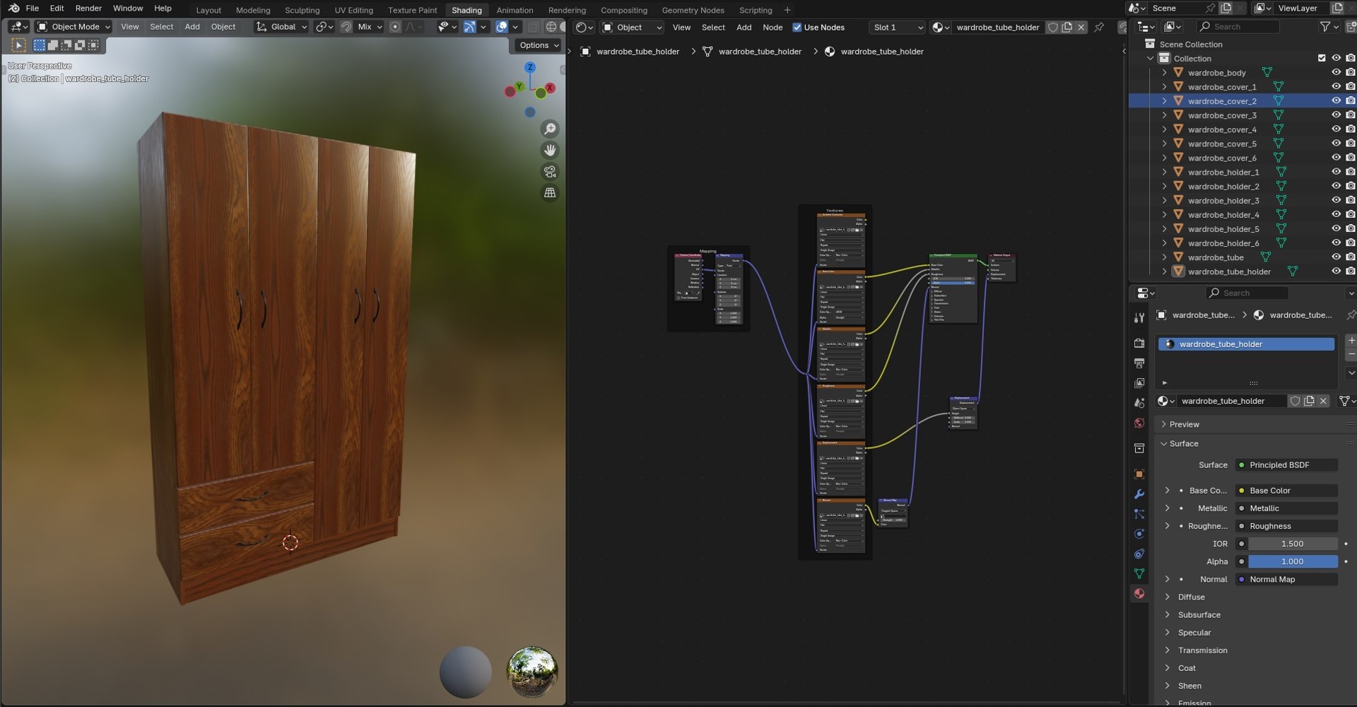Switch to the UV Editing workspace tab

(353, 10)
